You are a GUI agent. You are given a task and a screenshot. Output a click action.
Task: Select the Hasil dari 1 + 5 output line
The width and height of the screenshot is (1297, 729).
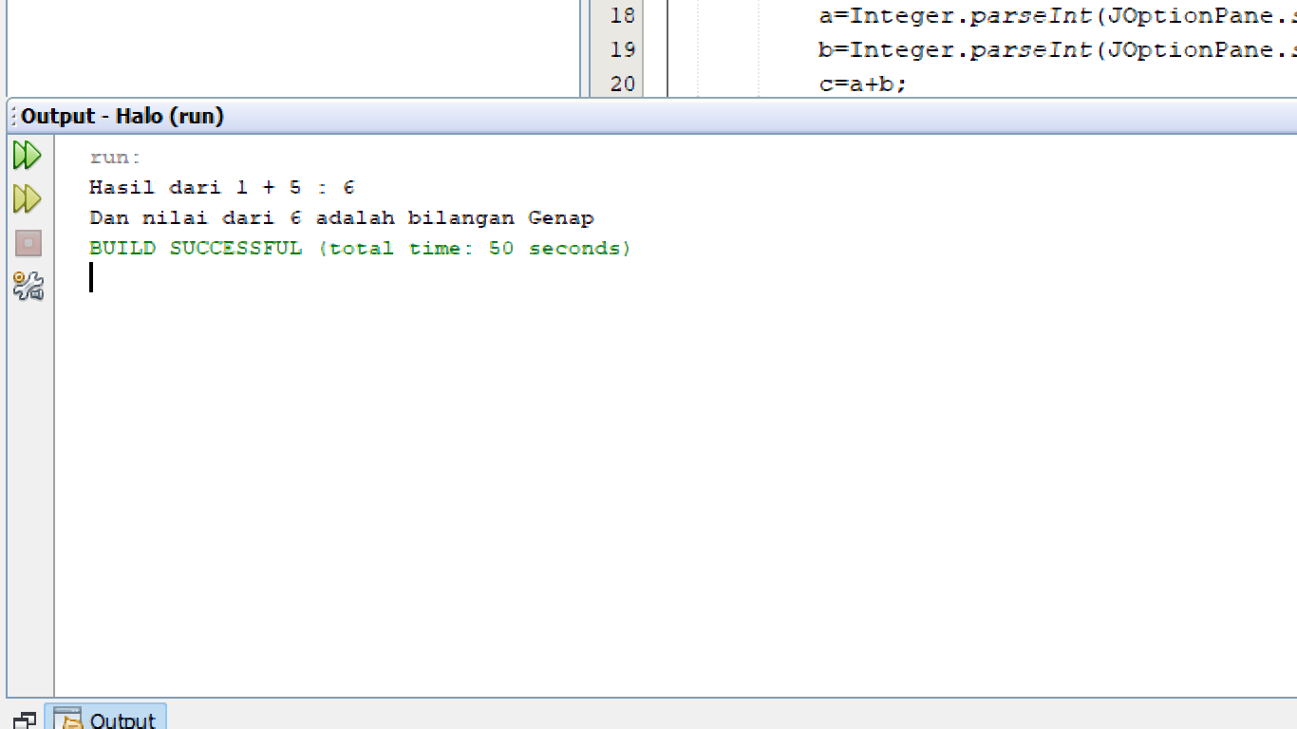coord(223,187)
